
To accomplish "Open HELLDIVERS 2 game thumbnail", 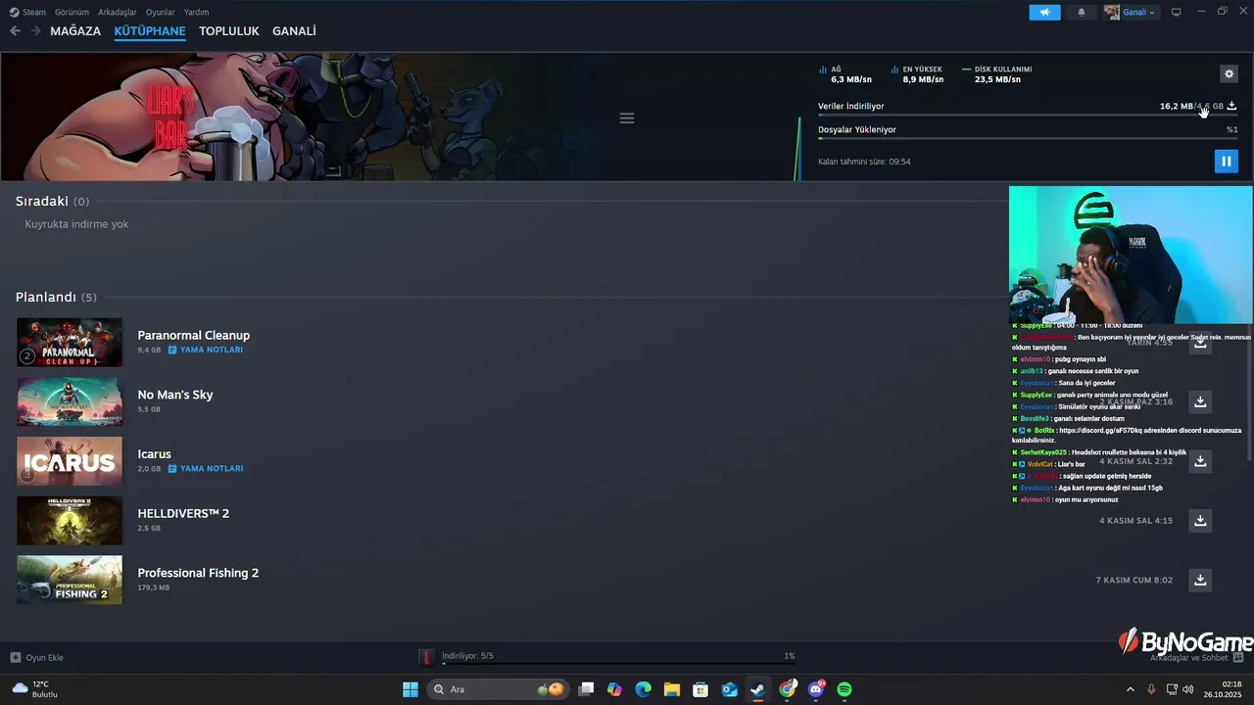I will pos(70,521).
